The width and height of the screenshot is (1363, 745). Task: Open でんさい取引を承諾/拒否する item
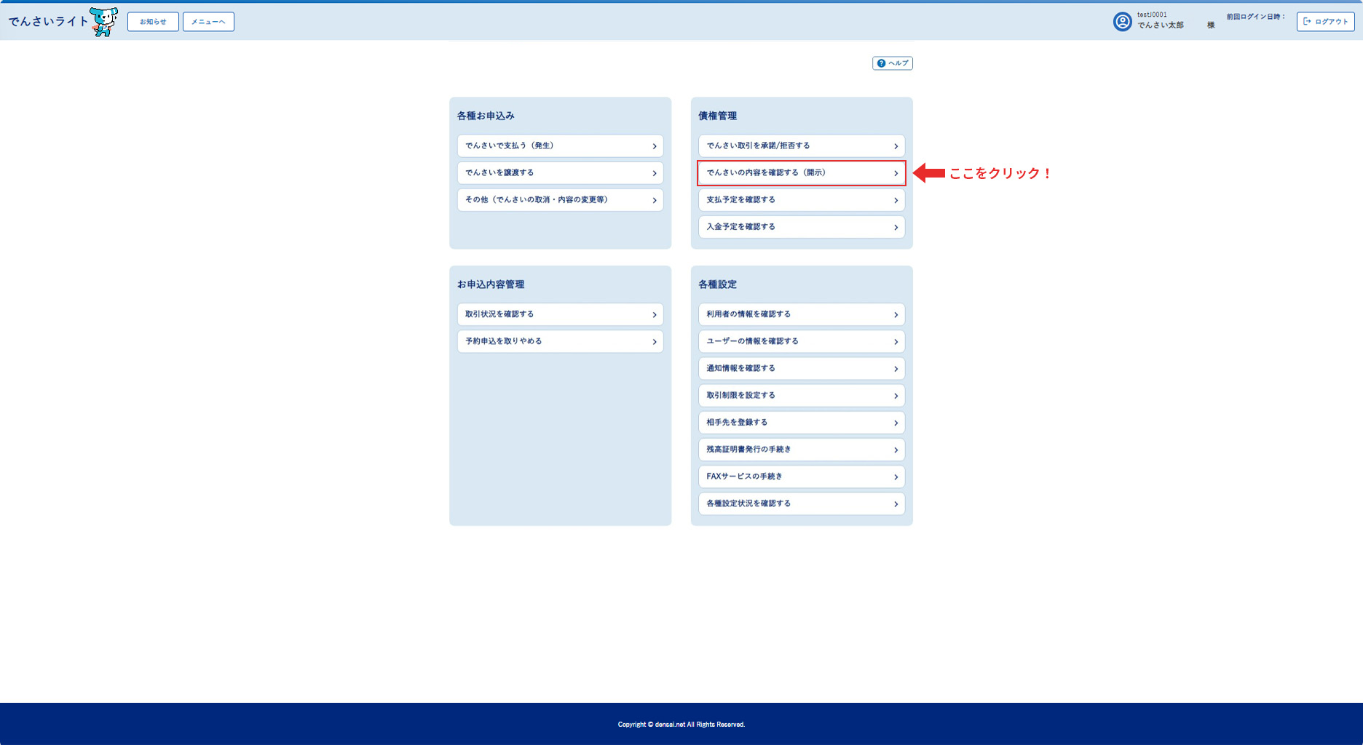(802, 146)
